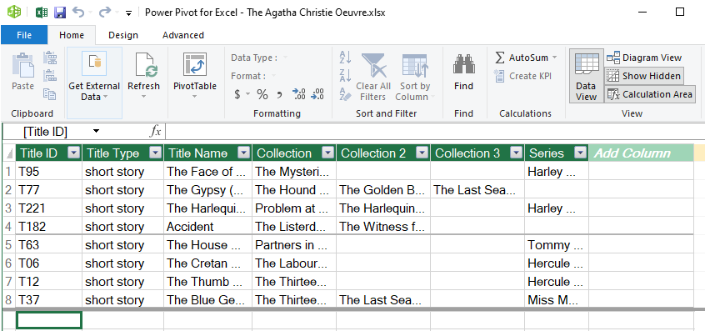Open filter dropdown for Collection 3 column
This screenshot has height=331, width=705.
pos(516,153)
